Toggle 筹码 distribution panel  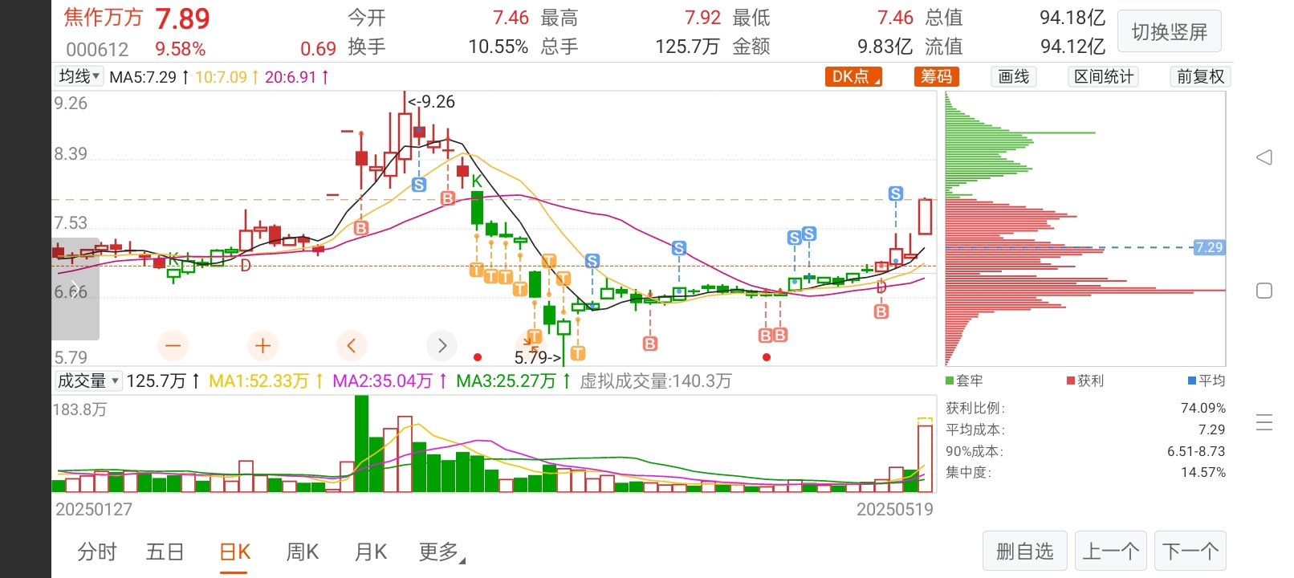coord(937,77)
